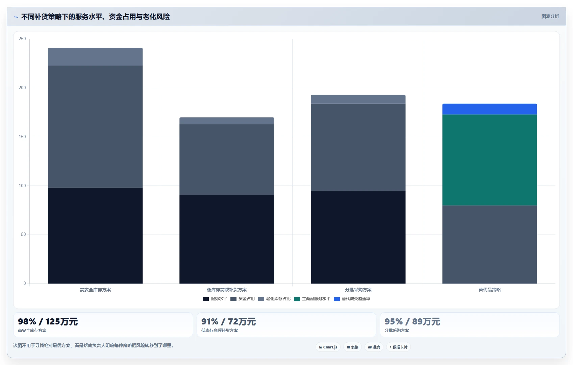Select the 表格 chip
573x365 pixels.
[352, 347]
